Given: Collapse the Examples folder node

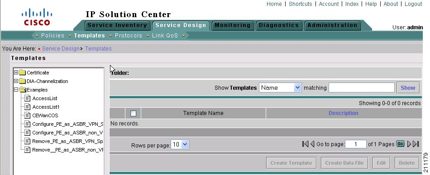Looking at the screenshot, I should 16,90.
